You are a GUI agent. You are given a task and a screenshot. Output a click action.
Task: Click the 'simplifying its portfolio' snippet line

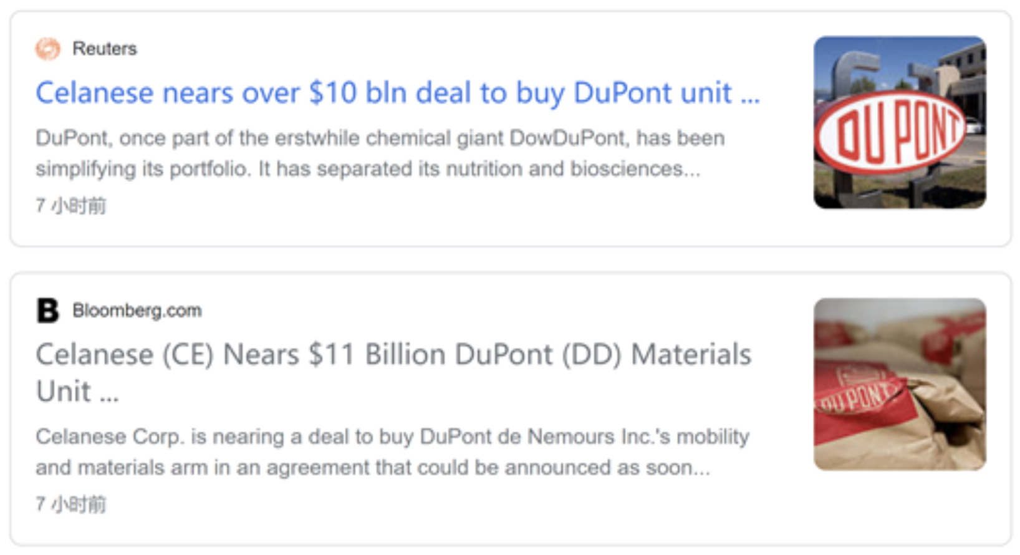tap(368, 169)
